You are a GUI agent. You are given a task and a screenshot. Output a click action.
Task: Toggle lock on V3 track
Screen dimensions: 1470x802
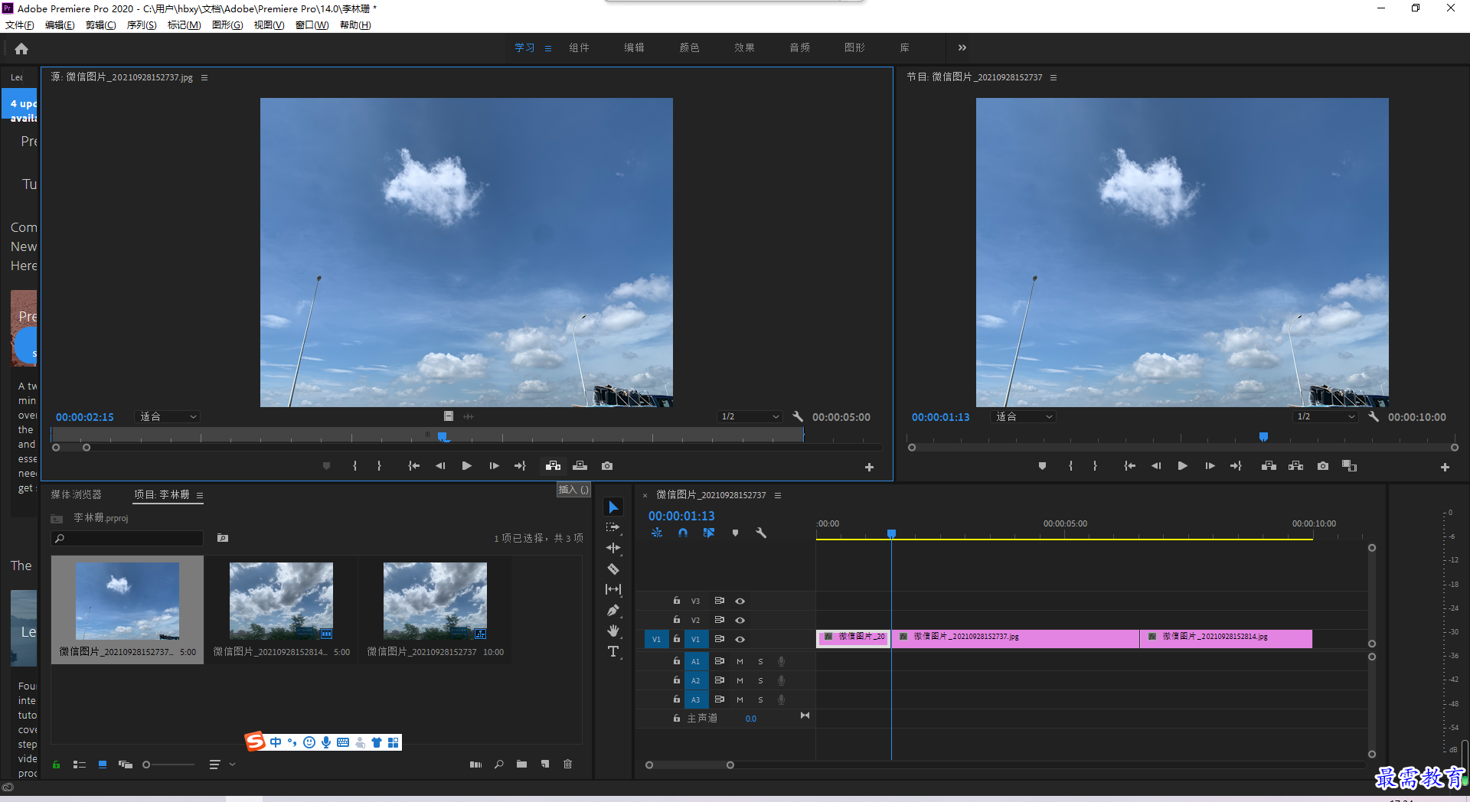point(677,601)
